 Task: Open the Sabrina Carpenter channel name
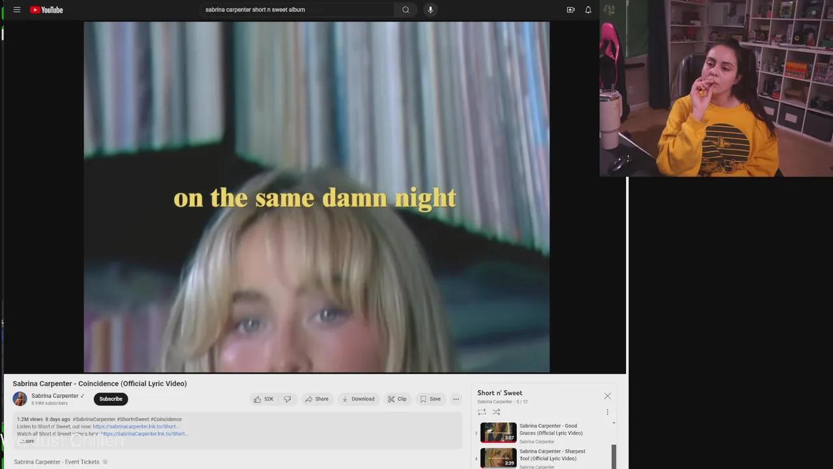point(55,395)
